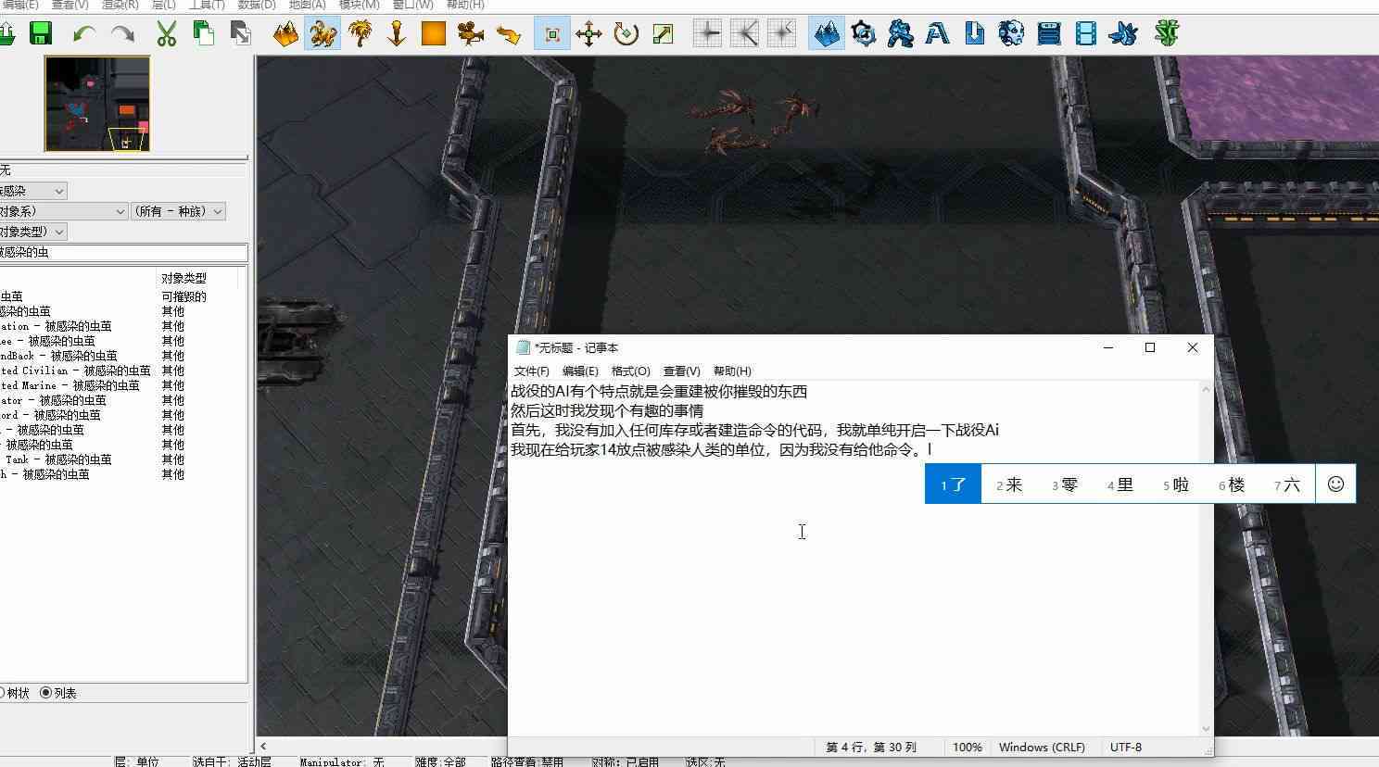Save map with the green floppy icon
1379x767 pixels.
pyautogui.click(x=41, y=34)
